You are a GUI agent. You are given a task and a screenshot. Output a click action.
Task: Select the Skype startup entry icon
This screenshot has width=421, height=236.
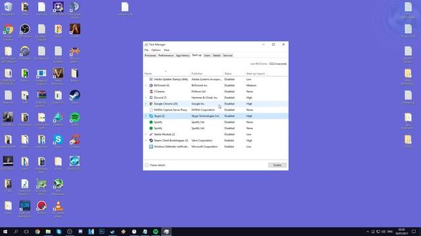pyautogui.click(x=151, y=116)
